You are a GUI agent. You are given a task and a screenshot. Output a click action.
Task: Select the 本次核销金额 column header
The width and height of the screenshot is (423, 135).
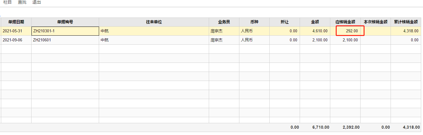tap(375, 22)
